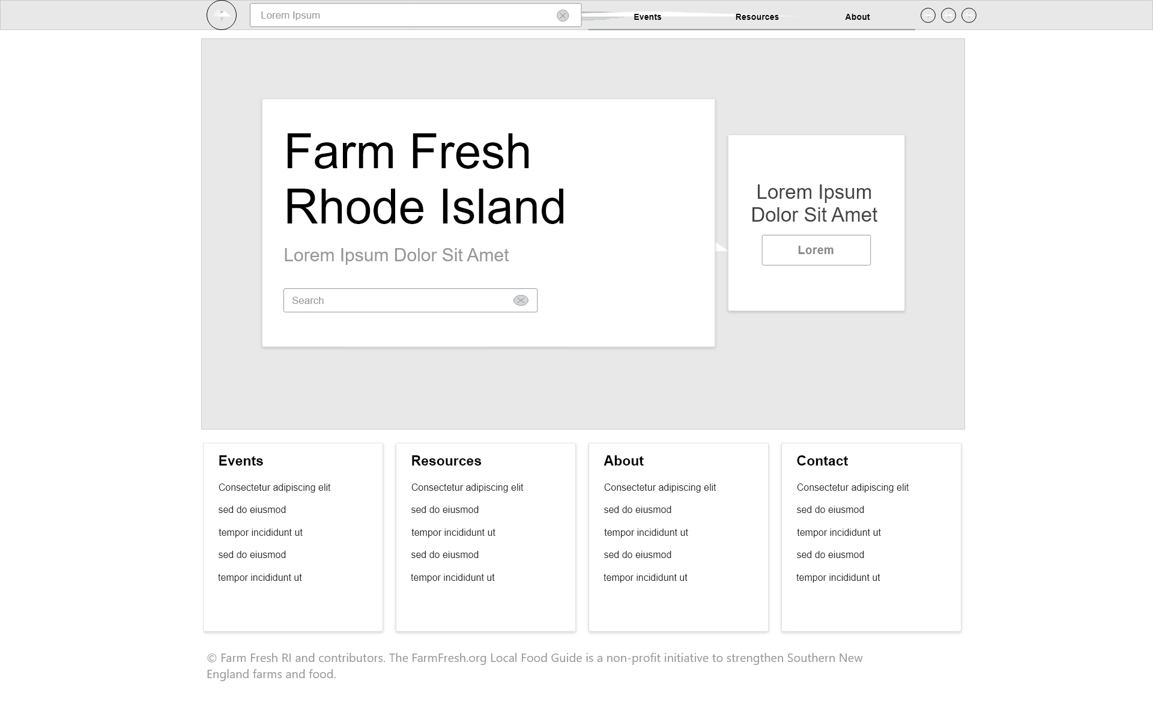
Task: Open the Events card heading
Action: point(241,461)
